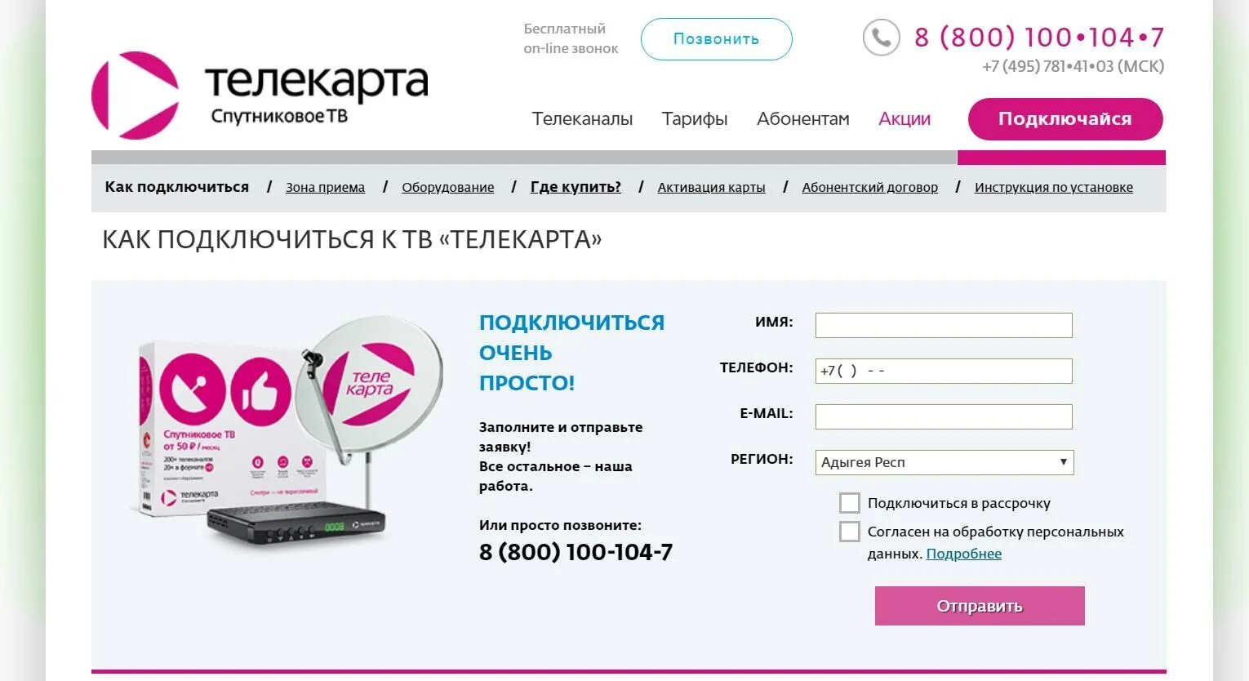Viewport: 1249px width, 681px height.
Task: Open the Регион dropdown list
Action: click(x=945, y=462)
